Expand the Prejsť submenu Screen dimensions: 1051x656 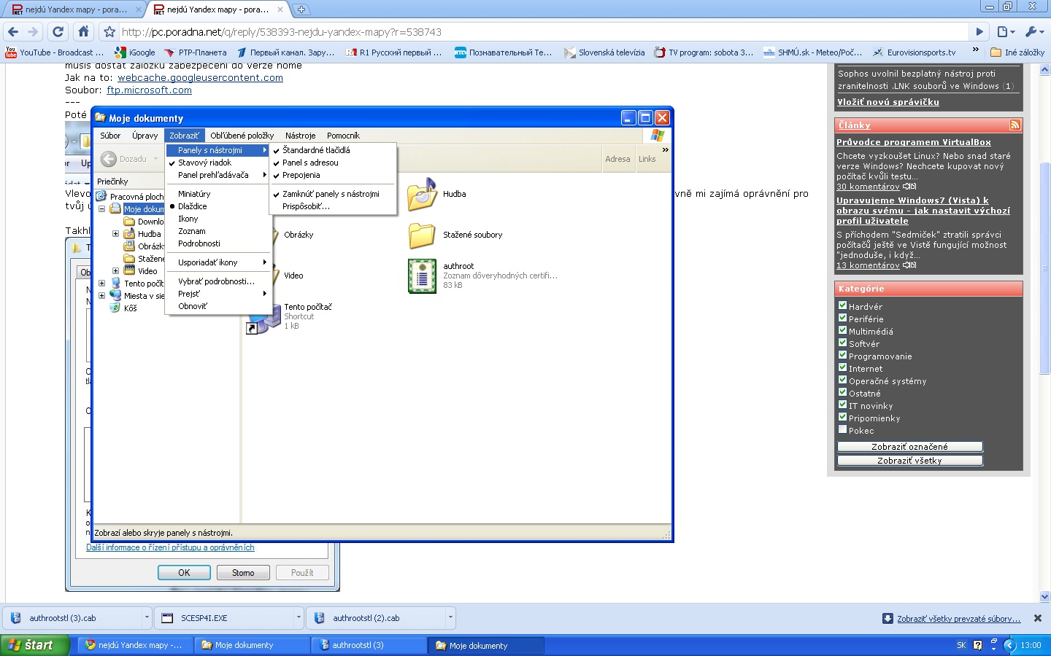(218, 294)
